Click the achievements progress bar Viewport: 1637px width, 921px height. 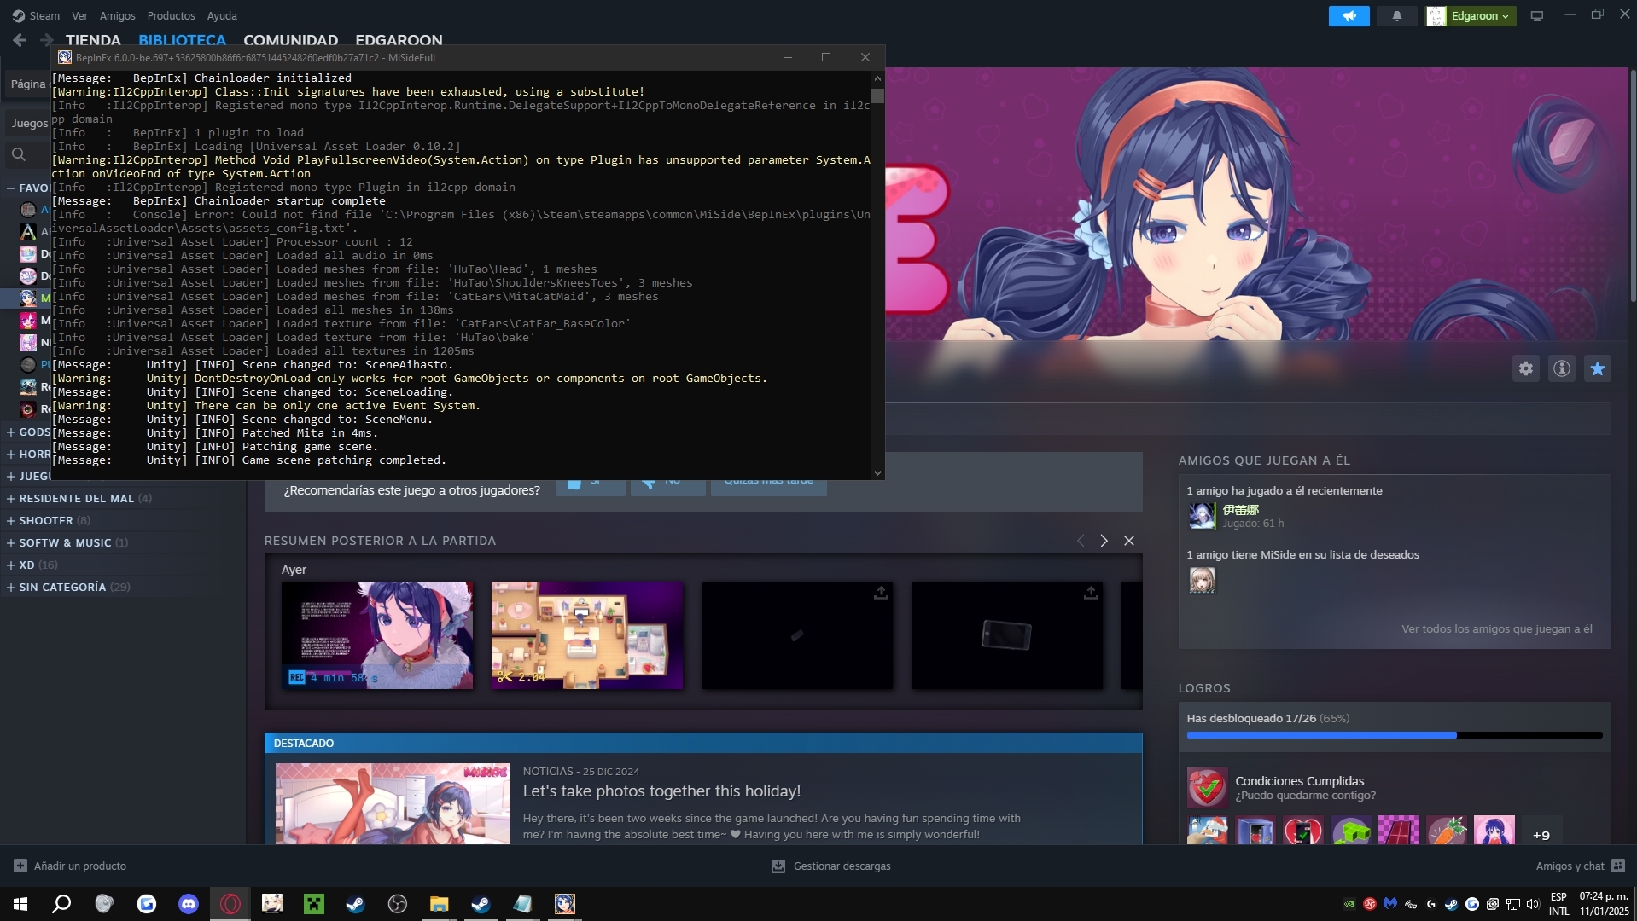point(1395,735)
